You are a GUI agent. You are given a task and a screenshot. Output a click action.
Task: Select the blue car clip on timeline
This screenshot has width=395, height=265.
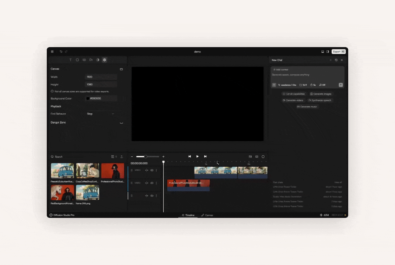pyautogui.click(x=216, y=172)
